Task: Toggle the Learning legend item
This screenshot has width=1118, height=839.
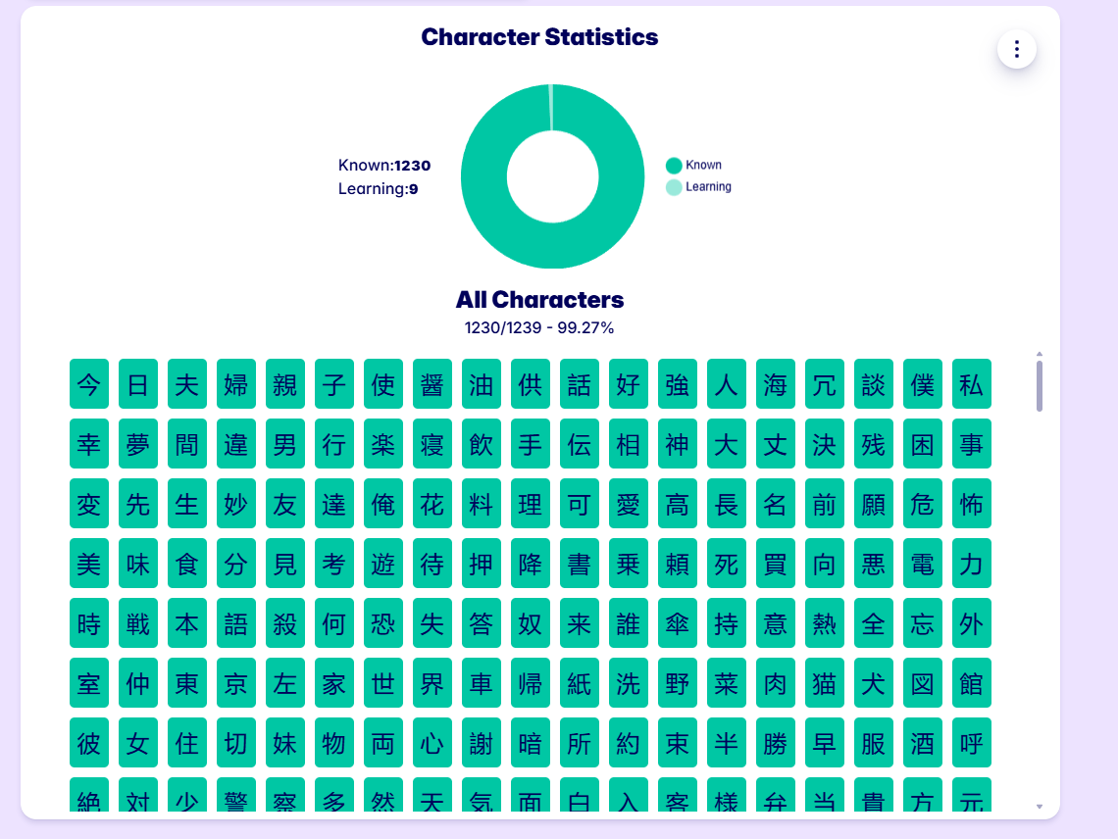Action: pos(698,187)
